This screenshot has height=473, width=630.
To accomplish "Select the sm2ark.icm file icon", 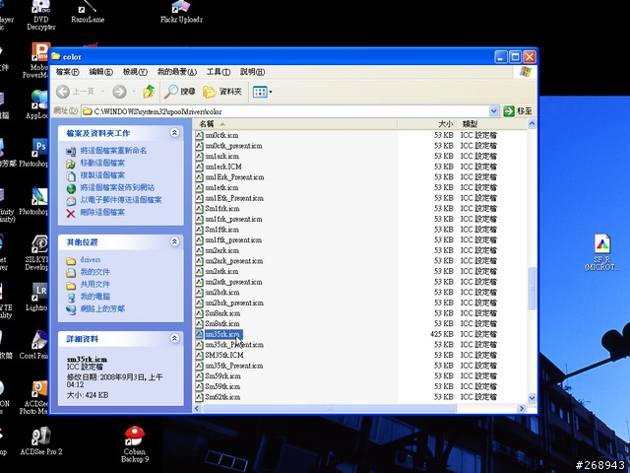I will coord(199,250).
